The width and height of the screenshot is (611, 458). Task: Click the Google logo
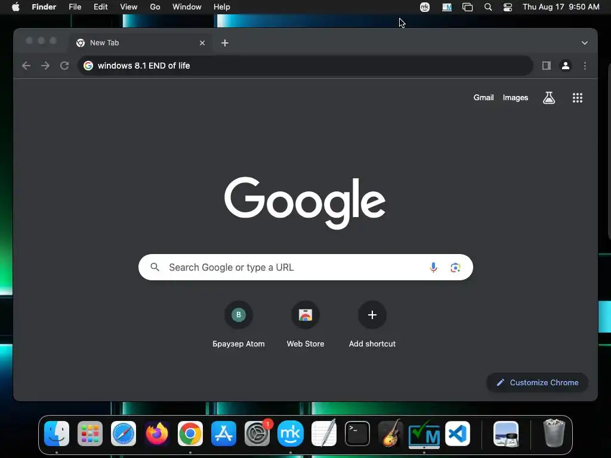click(x=305, y=203)
